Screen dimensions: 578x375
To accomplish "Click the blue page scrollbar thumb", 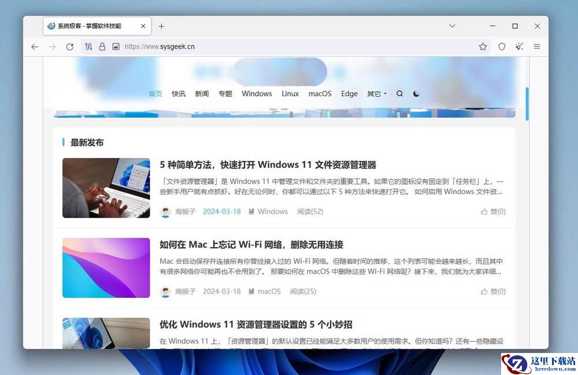I will tap(527, 104).
